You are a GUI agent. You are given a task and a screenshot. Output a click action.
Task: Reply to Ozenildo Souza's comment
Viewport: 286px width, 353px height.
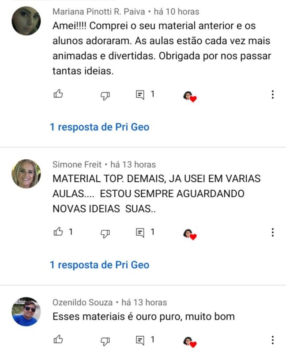point(140,340)
